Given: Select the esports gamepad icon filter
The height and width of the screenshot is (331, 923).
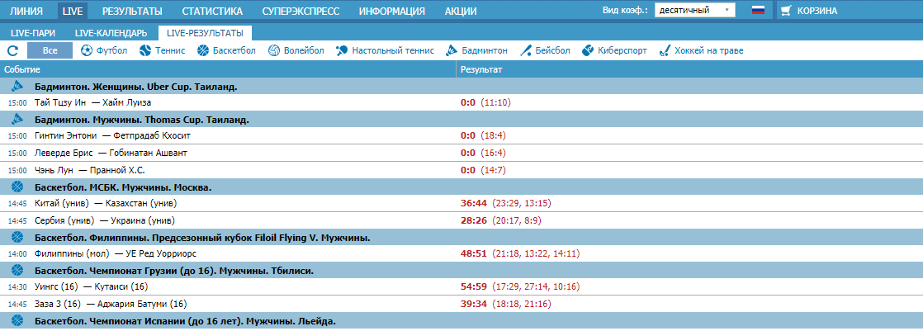Looking at the screenshot, I should tap(587, 50).
